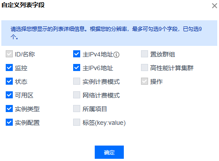Enable the 高性能计算集群 checkbox
Viewport: 219px width, 161px height.
coord(145,67)
